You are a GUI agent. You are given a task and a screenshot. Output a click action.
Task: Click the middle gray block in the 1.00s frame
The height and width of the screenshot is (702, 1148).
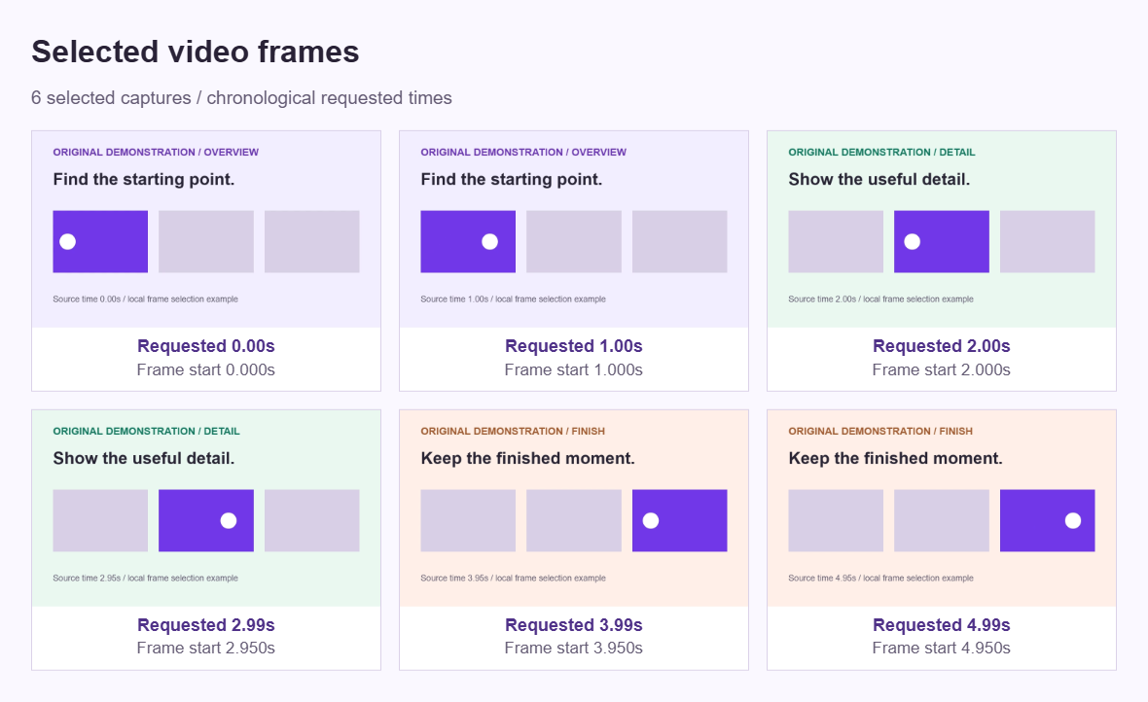coord(574,241)
